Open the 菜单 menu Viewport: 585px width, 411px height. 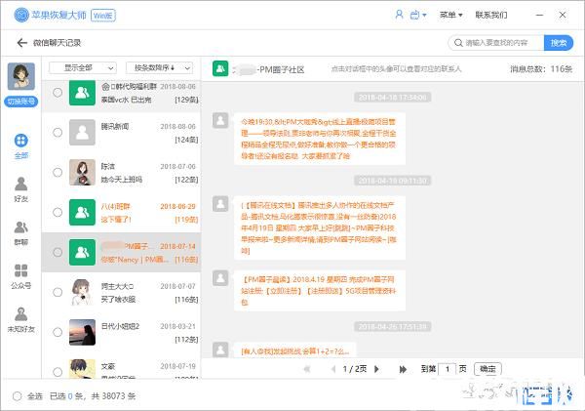coord(450,15)
